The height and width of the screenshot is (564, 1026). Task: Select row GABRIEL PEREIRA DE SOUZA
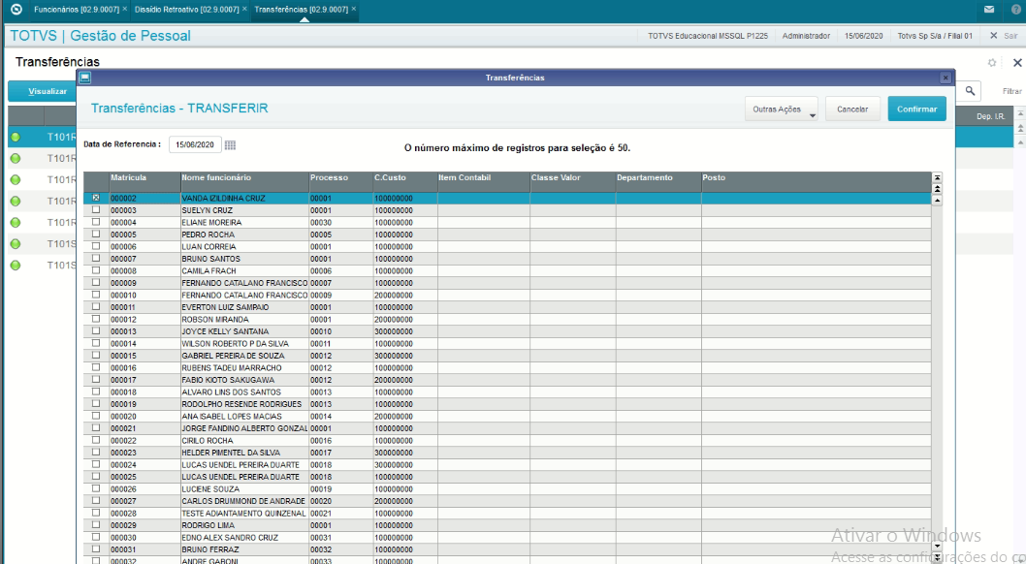click(x=507, y=356)
